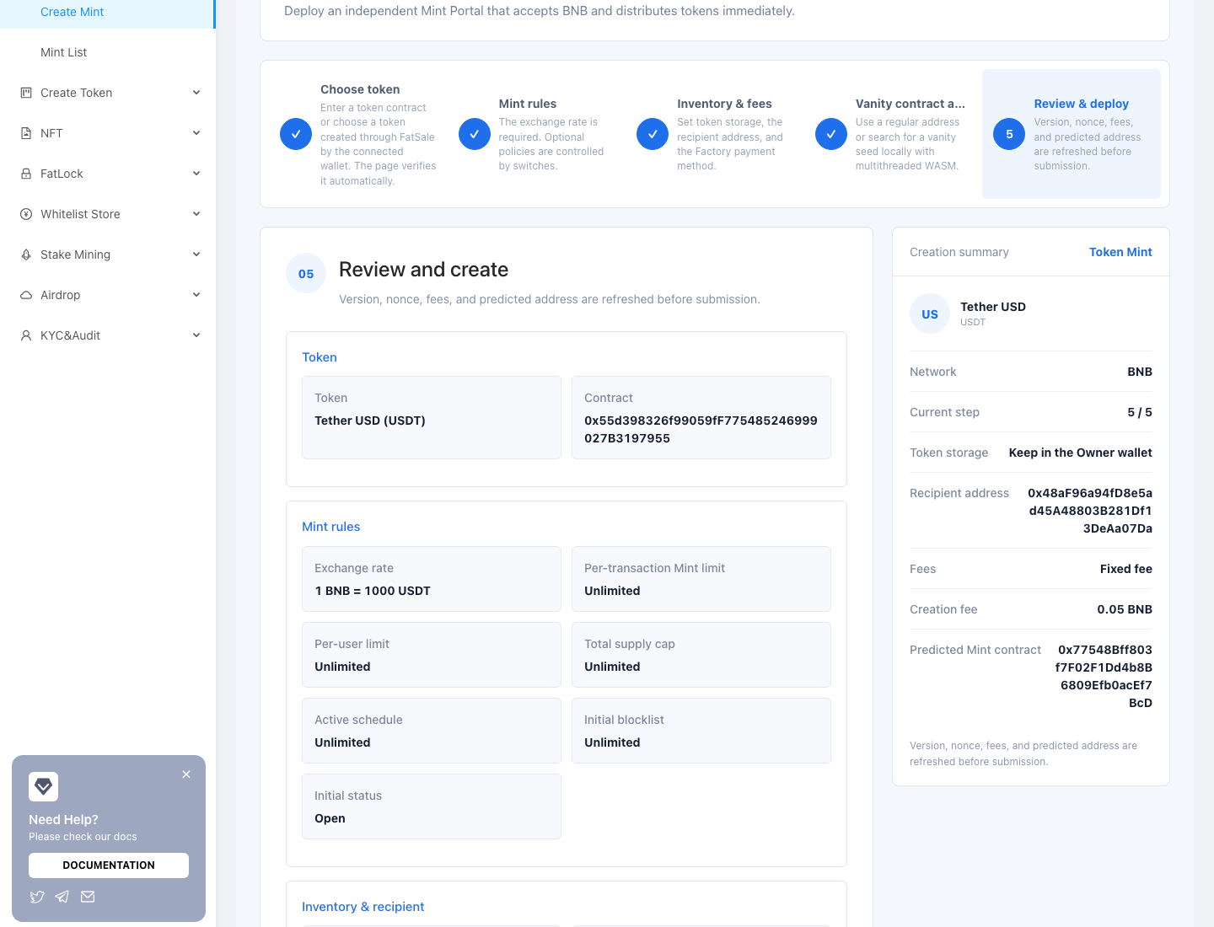This screenshot has width=1214, height=927.
Task: Click the Initial status Open value
Action: (x=330, y=818)
